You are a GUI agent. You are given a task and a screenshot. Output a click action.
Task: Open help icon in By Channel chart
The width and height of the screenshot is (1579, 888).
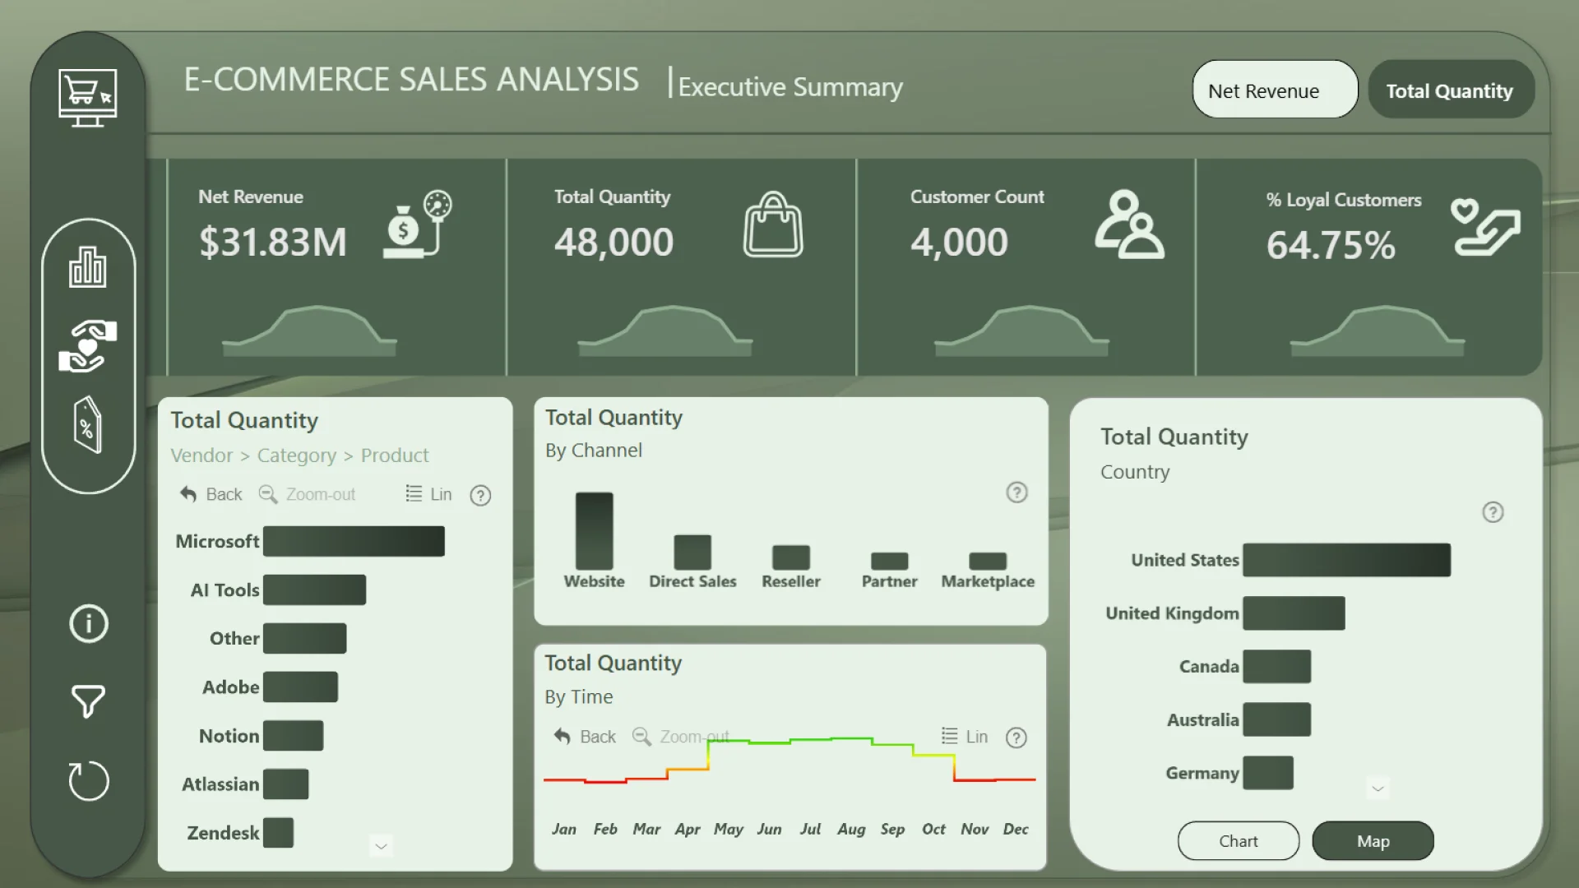tap(1016, 493)
